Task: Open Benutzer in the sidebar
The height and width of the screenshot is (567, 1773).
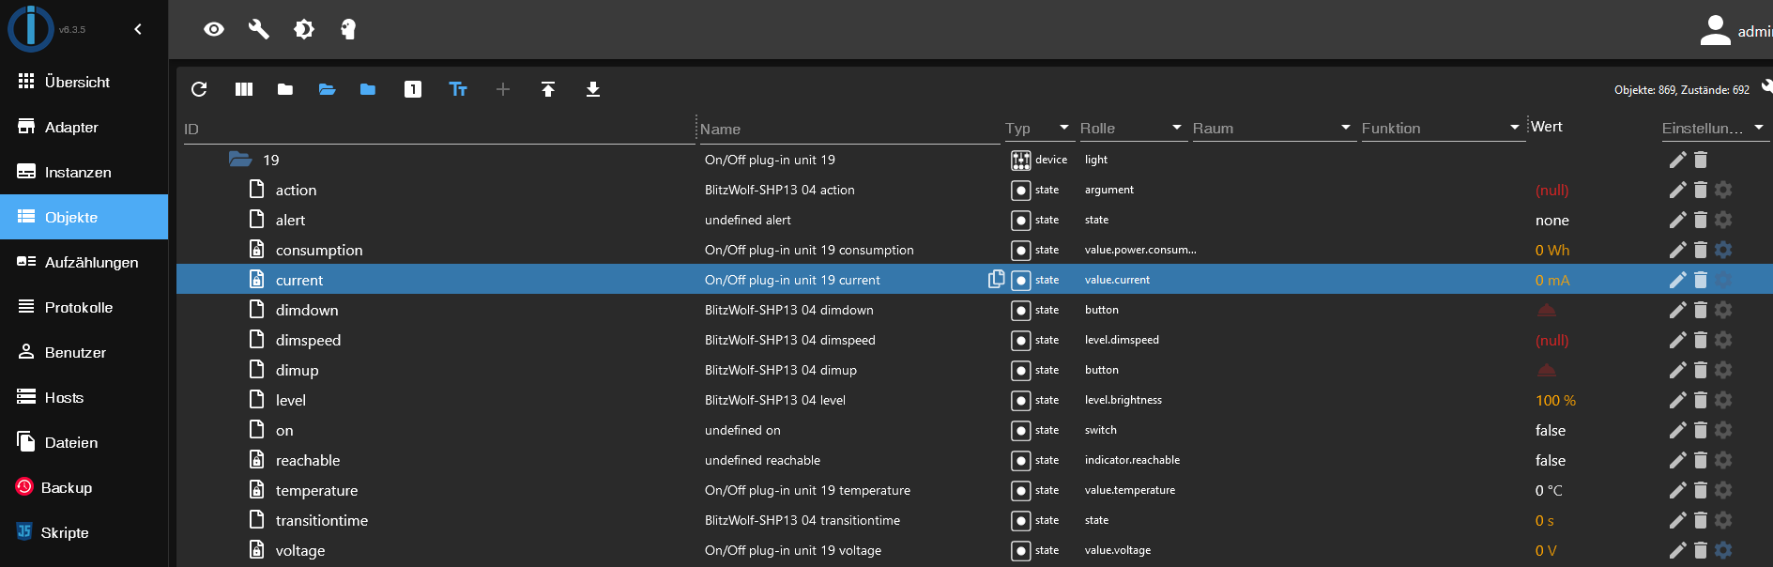Action: [x=84, y=352]
